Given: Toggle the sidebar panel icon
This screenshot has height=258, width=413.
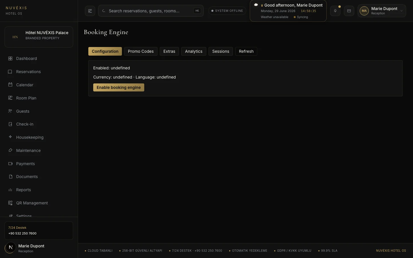Looking at the screenshot, I should (90, 11).
